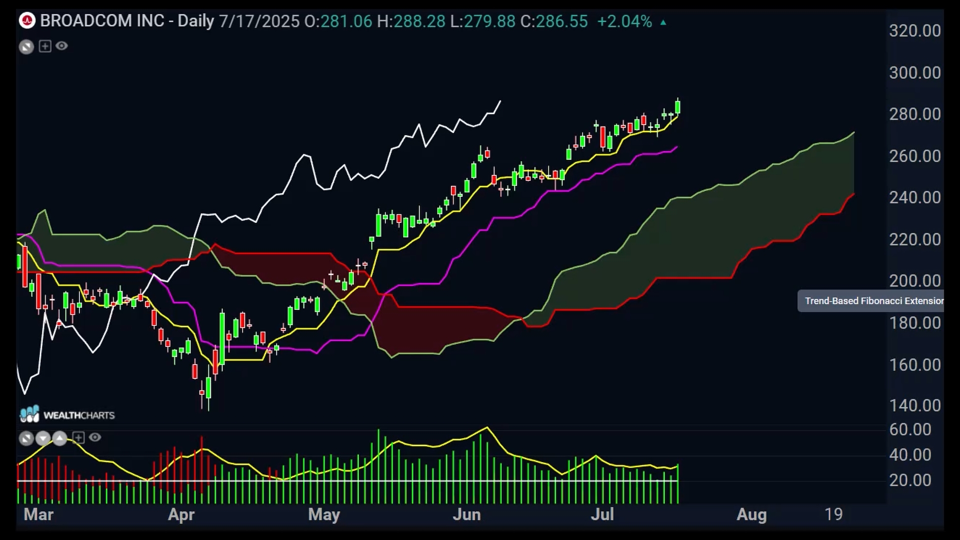Click the 200.00 price axis label
The height and width of the screenshot is (540, 960).
pos(915,281)
